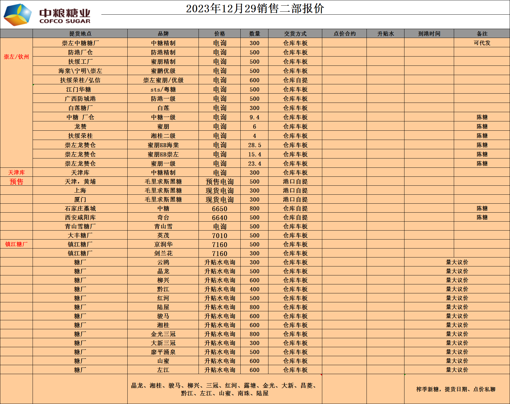Select the 品牌 column header

click(x=163, y=34)
